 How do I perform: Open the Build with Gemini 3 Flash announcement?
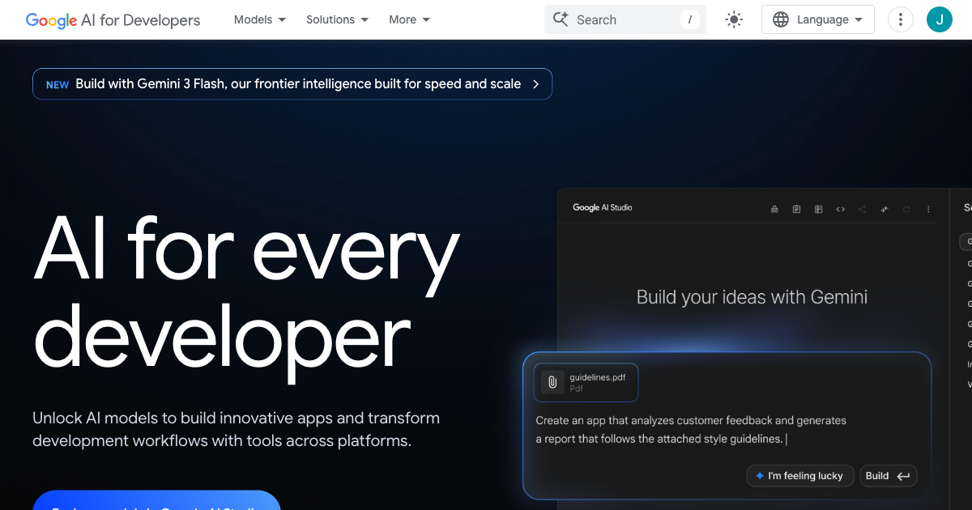coord(292,84)
